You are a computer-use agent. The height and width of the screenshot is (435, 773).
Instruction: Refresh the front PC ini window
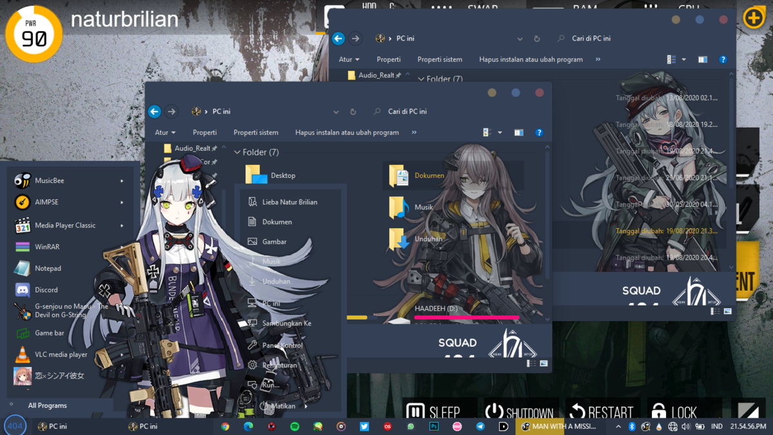tap(353, 111)
